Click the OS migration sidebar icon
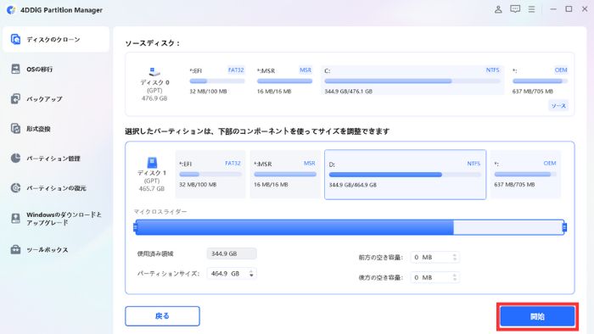 click(15, 69)
